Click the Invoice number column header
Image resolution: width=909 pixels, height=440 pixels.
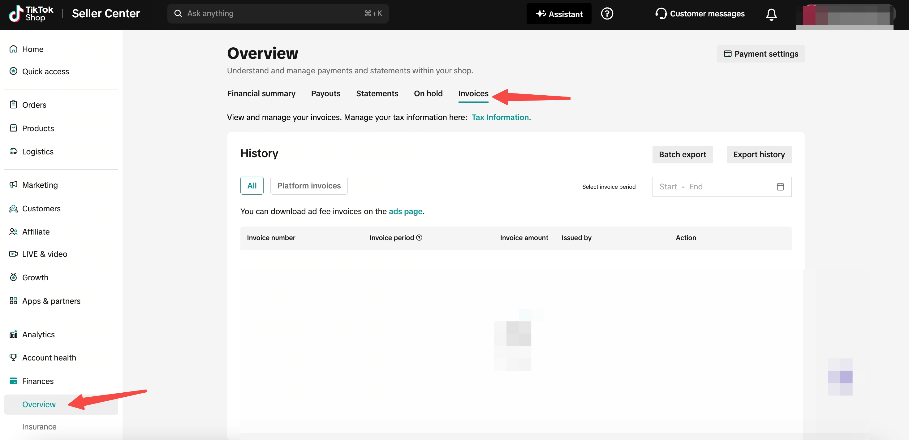click(271, 238)
